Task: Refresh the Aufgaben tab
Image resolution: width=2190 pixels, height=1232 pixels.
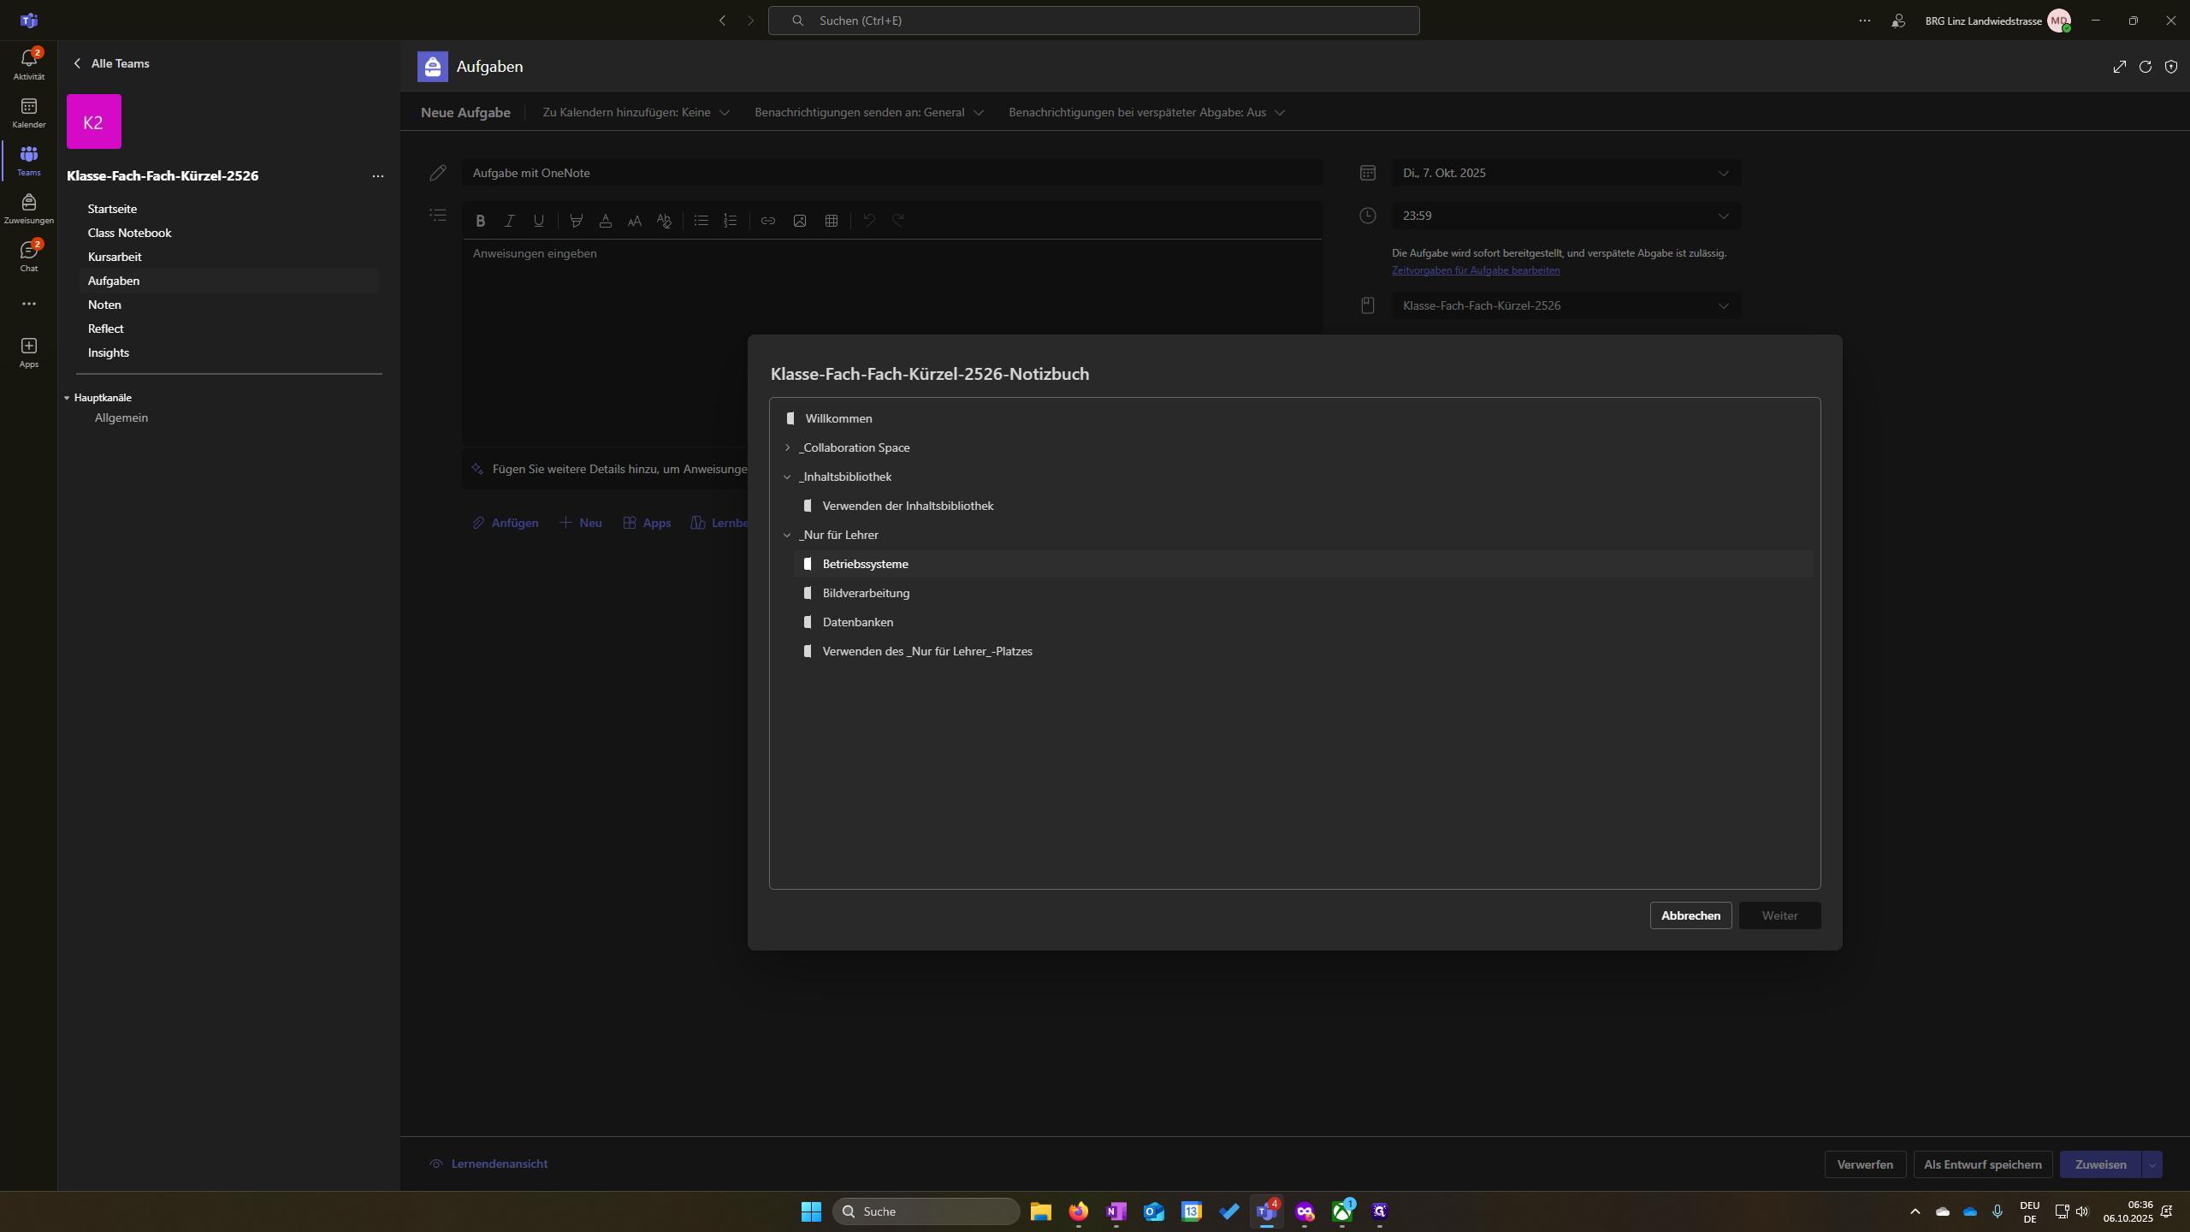Action: click(2145, 67)
